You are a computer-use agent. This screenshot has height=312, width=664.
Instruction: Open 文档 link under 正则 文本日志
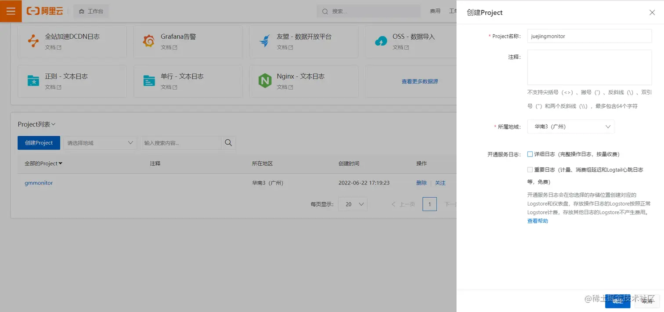(53, 87)
